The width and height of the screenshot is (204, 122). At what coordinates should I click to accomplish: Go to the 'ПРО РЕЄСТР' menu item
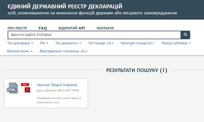tap(17, 28)
